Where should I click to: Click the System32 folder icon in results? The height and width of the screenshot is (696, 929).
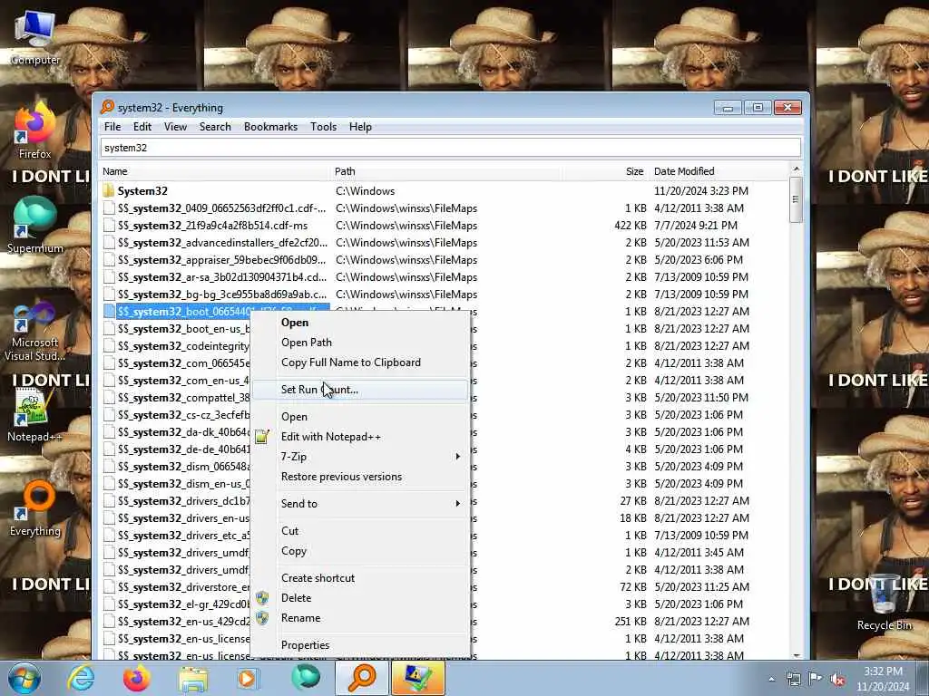pos(109,190)
